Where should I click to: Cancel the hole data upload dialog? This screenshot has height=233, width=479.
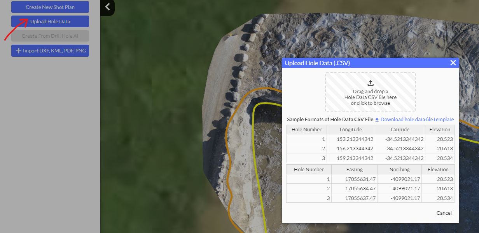tap(444, 213)
